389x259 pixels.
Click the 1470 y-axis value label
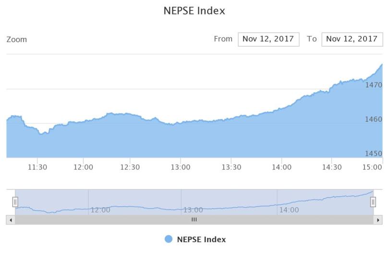coord(374,85)
